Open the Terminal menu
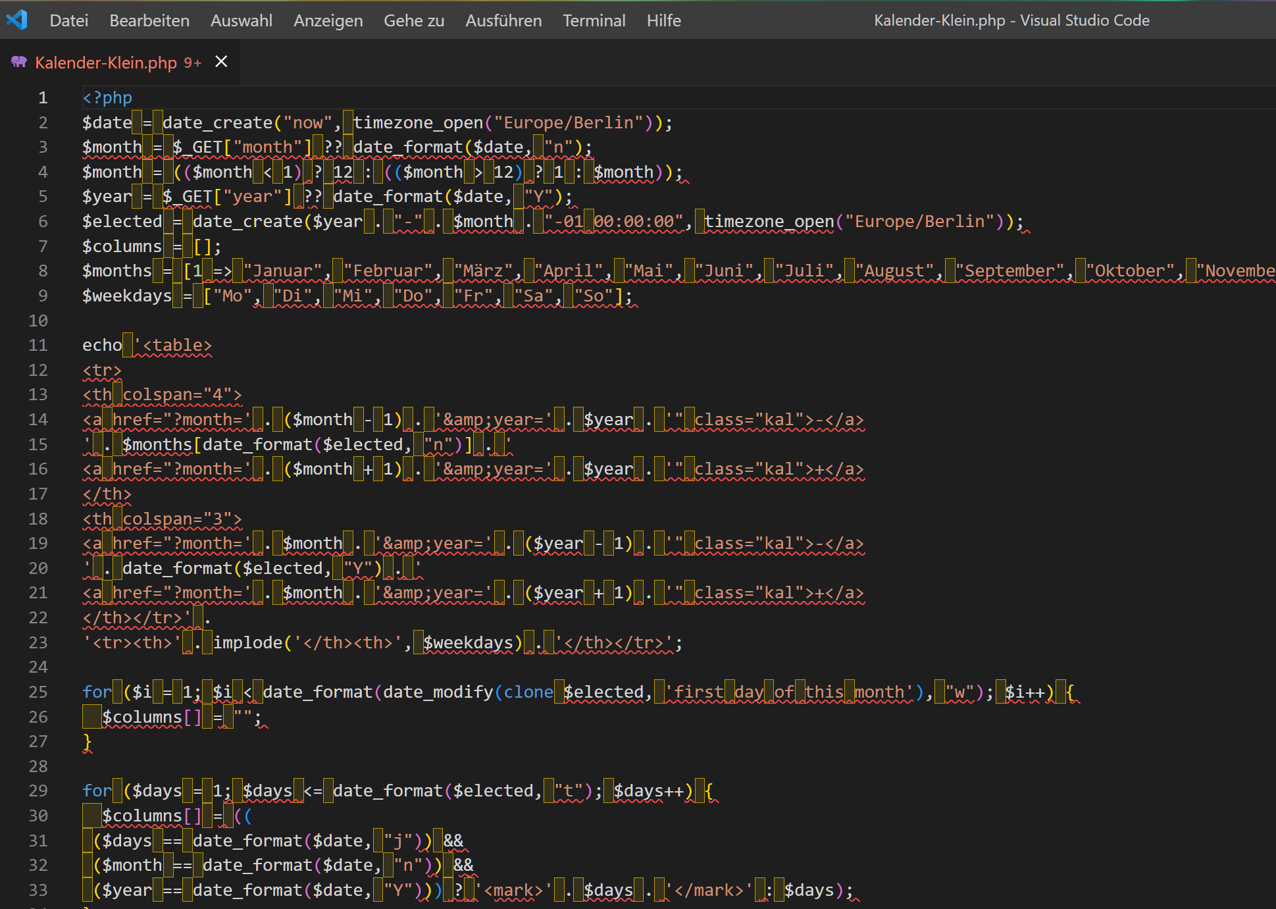The width and height of the screenshot is (1276, 909). point(594,20)
